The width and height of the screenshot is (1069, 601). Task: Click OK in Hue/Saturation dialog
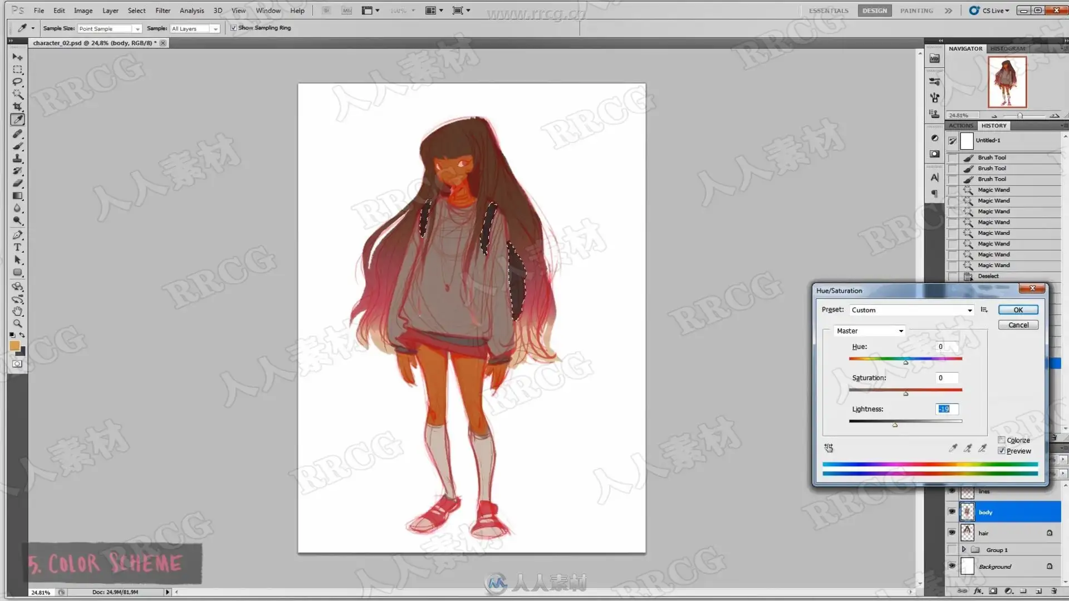(x=1018, y=310)
